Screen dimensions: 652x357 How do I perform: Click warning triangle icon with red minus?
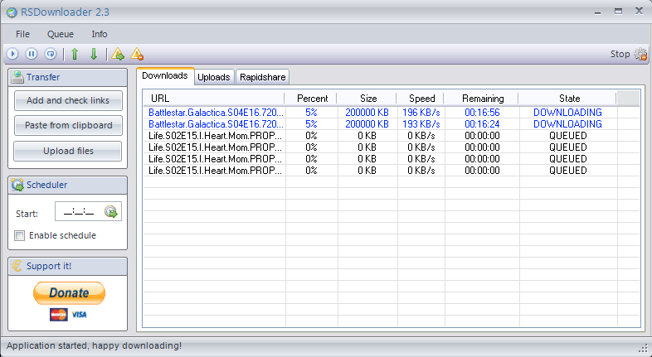pos(137,54)
